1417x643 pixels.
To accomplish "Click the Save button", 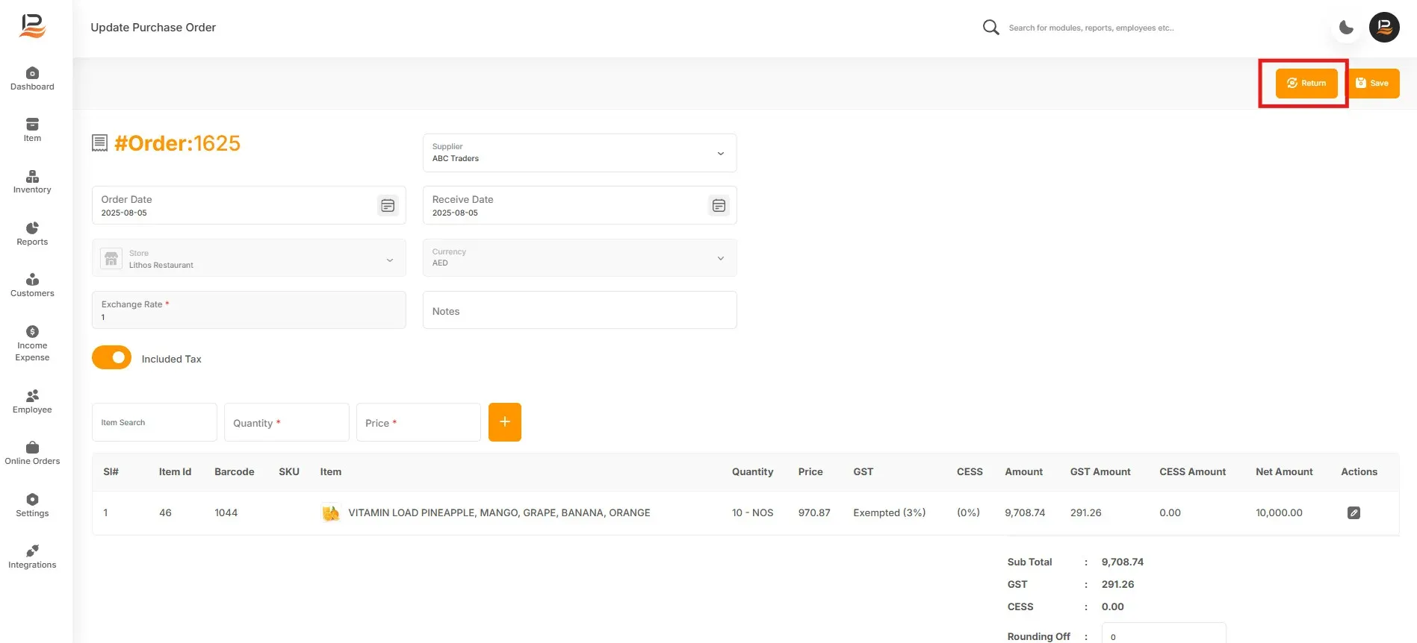I will [1374, 84].
